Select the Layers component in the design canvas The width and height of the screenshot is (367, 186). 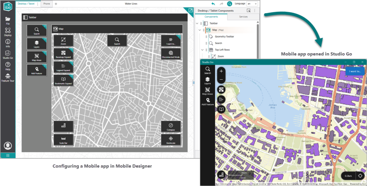tap(37, 44)
